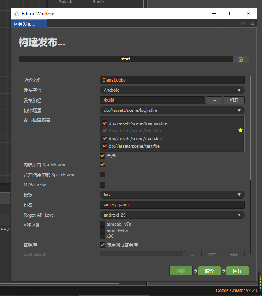Click the Splash … label in background editor
Image resolution: width=262 pixels, height=296 pixels.
point(68,2)
